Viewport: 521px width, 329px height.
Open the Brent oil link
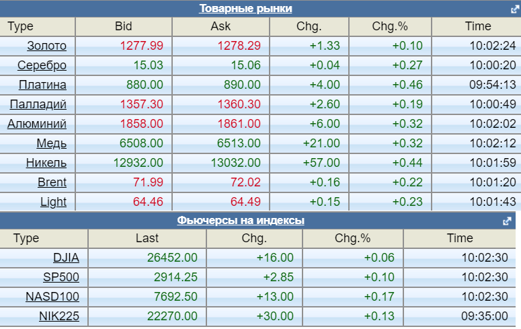(x=52, y=182)
